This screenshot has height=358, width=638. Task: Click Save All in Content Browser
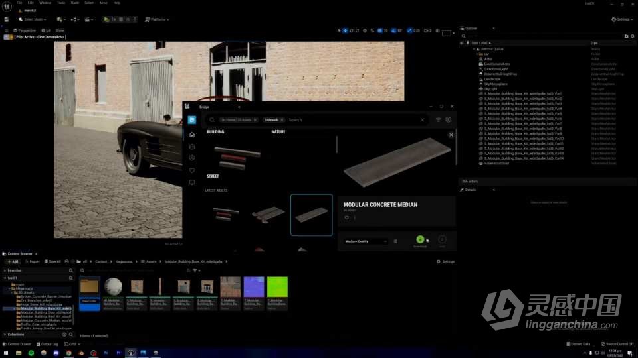[x=53, y=261]
